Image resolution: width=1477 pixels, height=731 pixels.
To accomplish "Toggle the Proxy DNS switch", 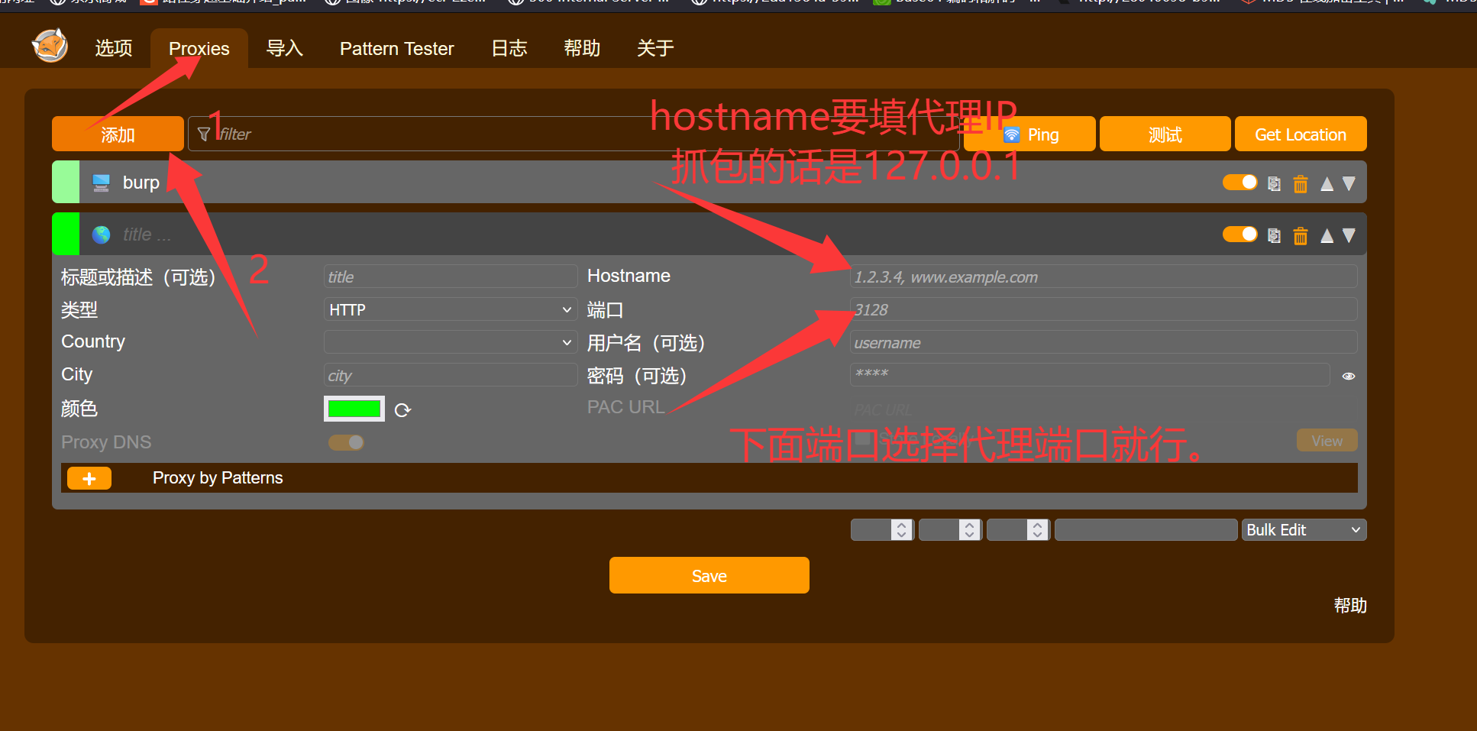I will [x=346, y=442].
